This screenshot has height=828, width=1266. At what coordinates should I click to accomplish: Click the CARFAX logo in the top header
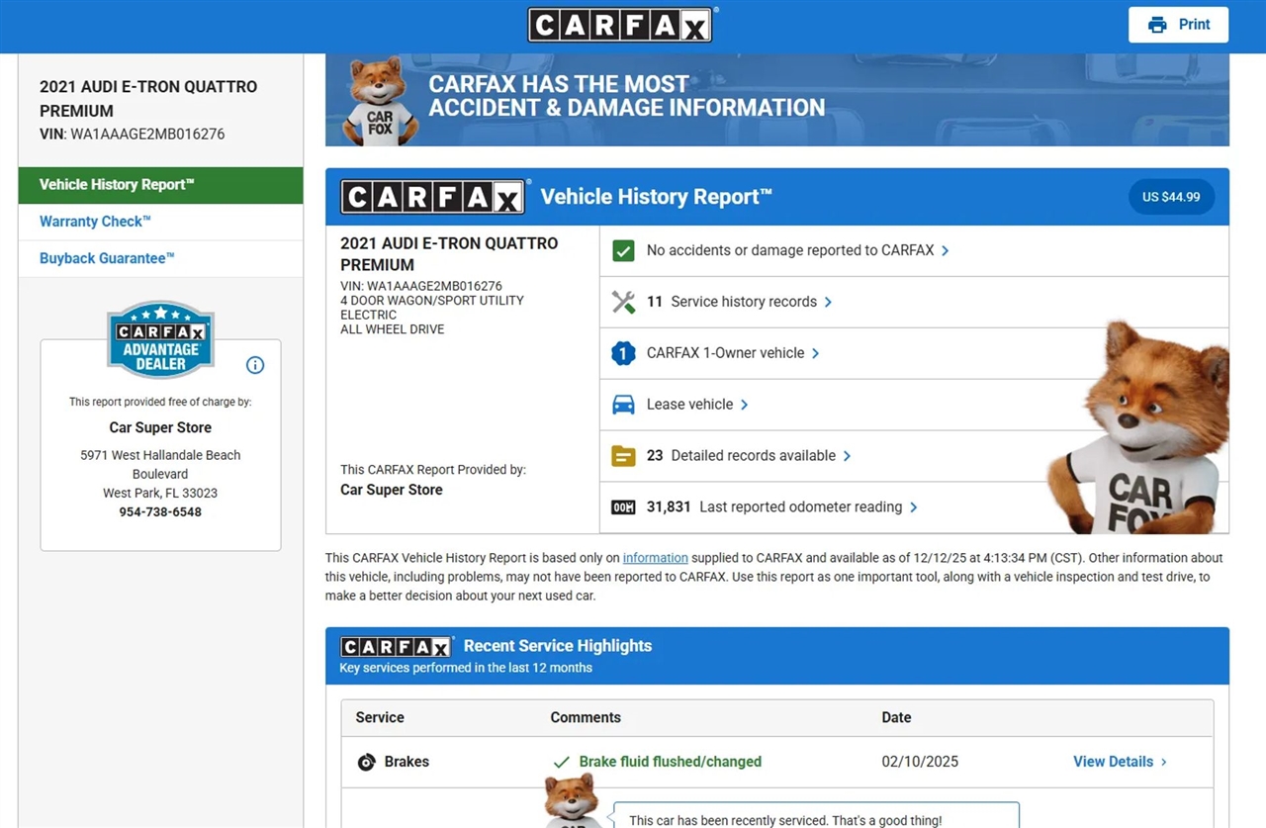tap(620, 26)
